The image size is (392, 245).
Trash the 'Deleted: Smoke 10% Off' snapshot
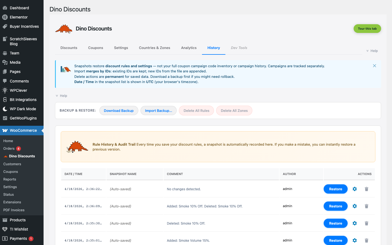coord(366,223)
